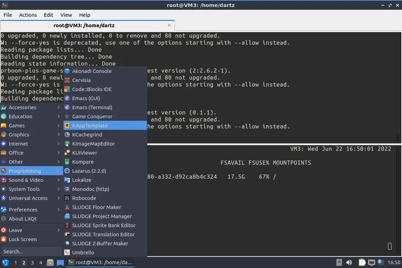Click Lock Screen
Screen dimensions: 402x268
pyautogui.click(x=31, y=239)
